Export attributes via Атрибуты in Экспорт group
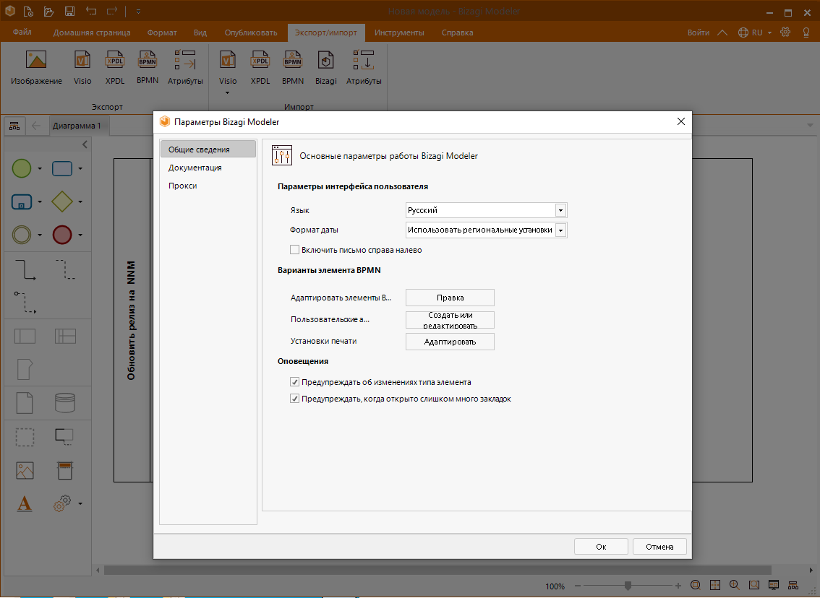 click(185, 67)
